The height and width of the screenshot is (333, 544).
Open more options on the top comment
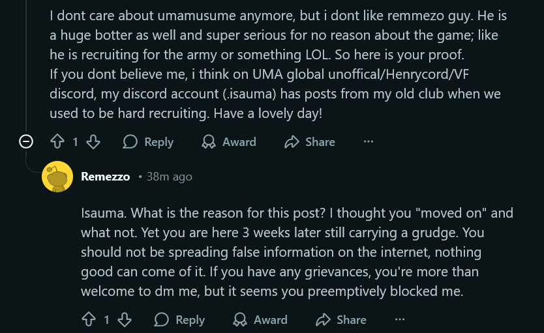(x=369, y=141)
